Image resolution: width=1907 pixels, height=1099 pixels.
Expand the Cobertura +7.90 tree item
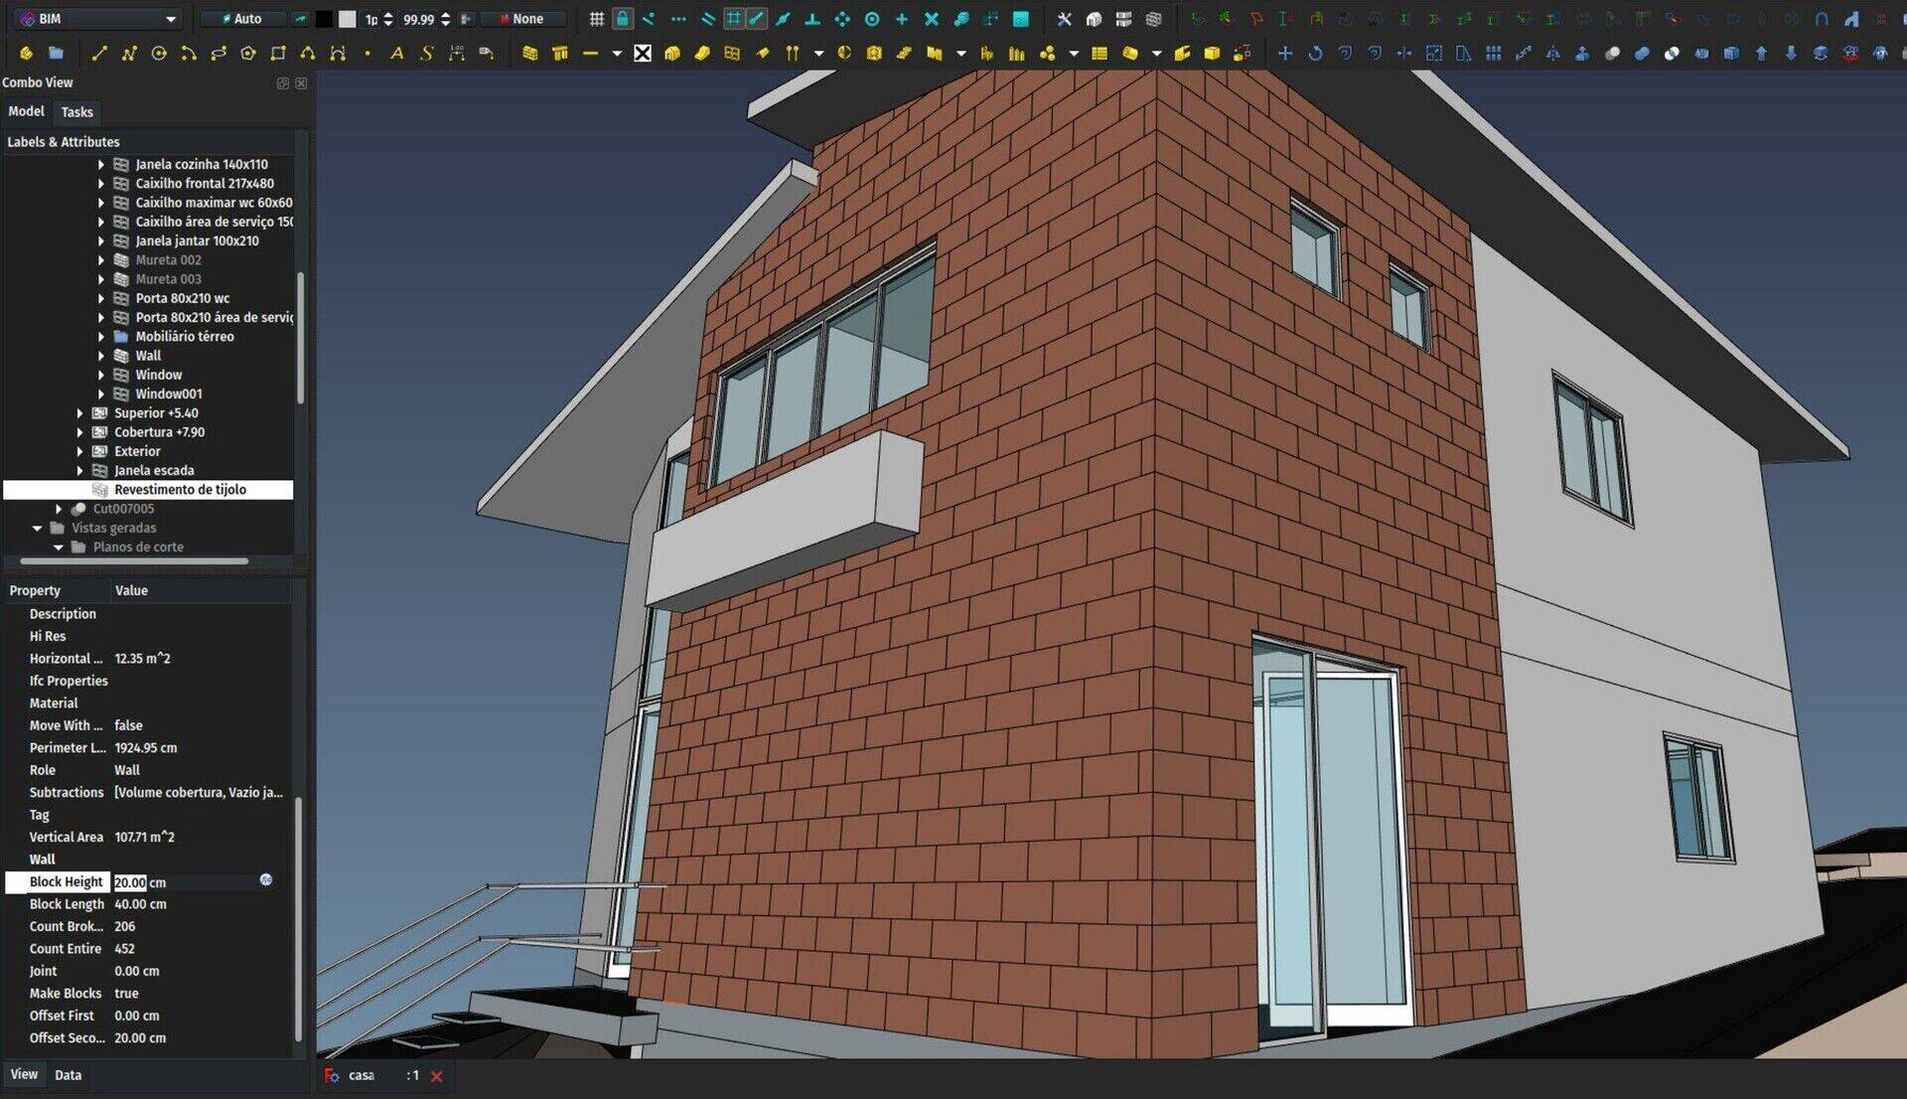(81, 431)
